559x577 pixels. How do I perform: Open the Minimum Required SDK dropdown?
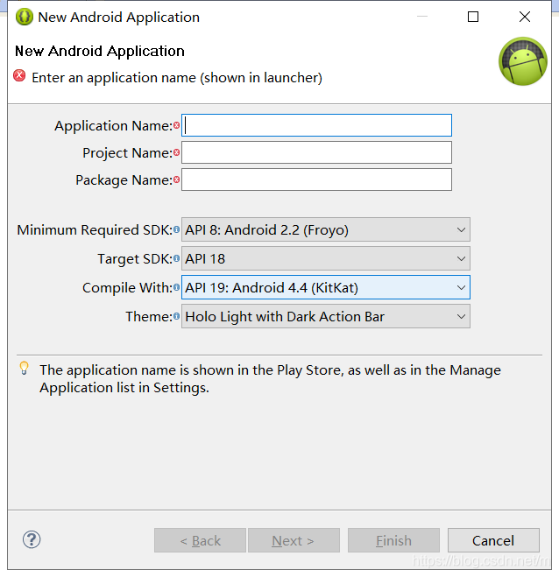tap(326, 229)
